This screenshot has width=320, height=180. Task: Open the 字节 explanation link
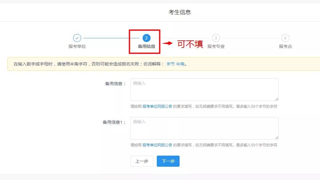170,64
